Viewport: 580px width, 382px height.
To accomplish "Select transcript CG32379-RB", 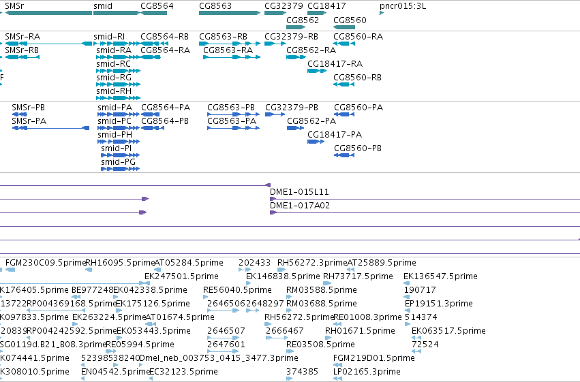I will click(x=292, y=37).
